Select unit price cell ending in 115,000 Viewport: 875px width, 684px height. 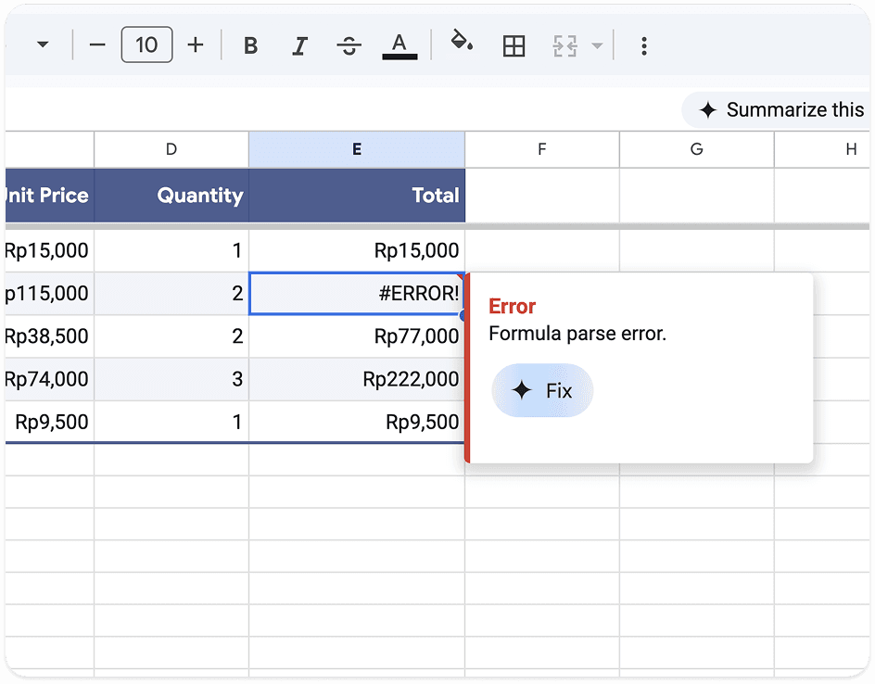pos(50,294)
